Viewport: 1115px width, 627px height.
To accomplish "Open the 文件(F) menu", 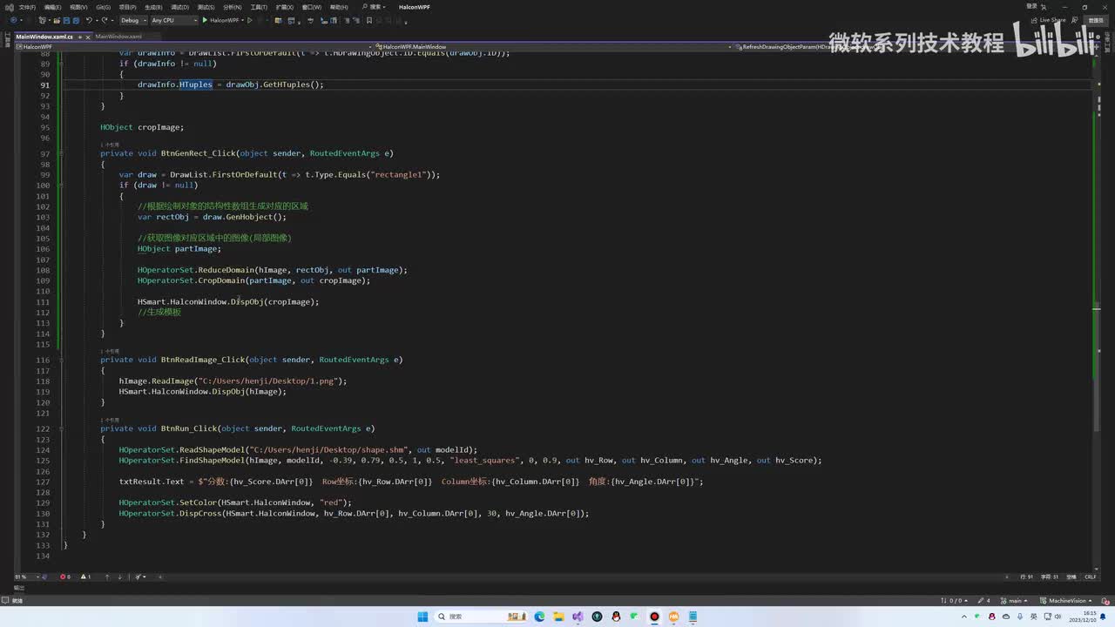I will click(x=27, y=7).
